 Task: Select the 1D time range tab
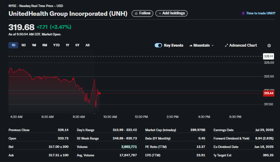13,45
